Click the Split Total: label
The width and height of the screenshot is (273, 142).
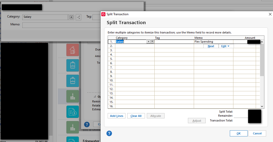tap(226, 112)
